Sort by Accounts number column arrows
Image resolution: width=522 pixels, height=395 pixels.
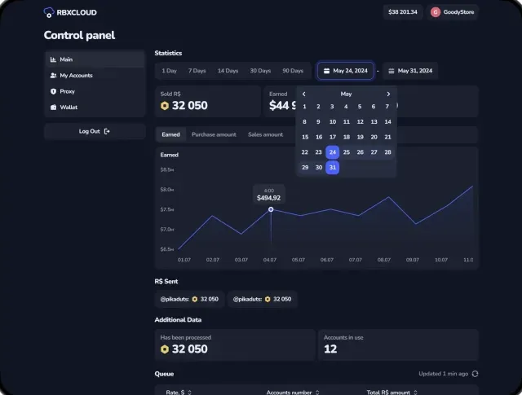click(x=317, y=393)
